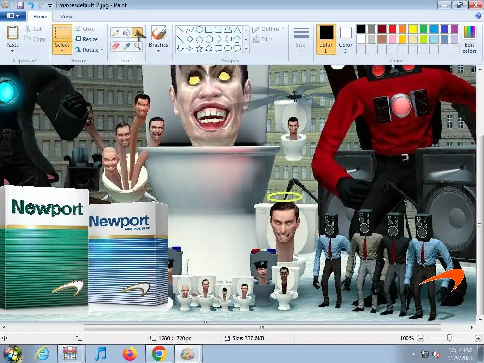This screenshot has height=363, width=484.
Task: Open the Resize dialog button
Action: pos(86,39)
